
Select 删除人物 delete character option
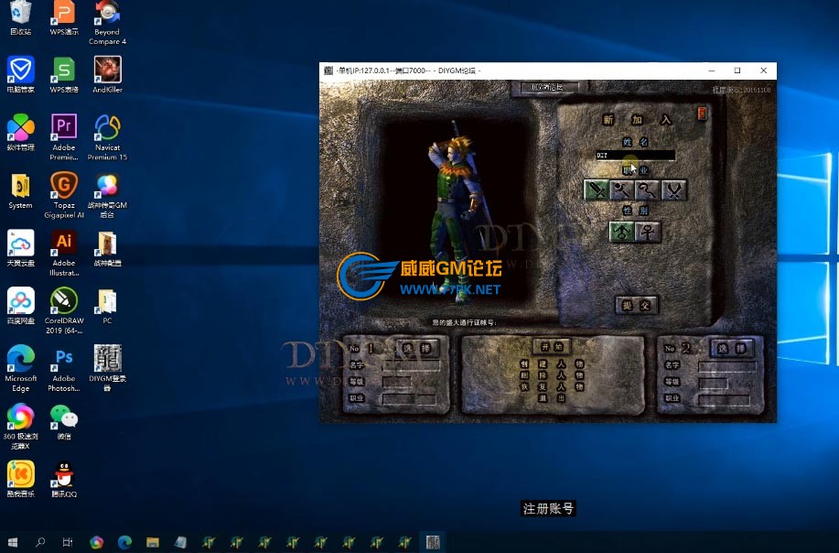tap(552, 375)
